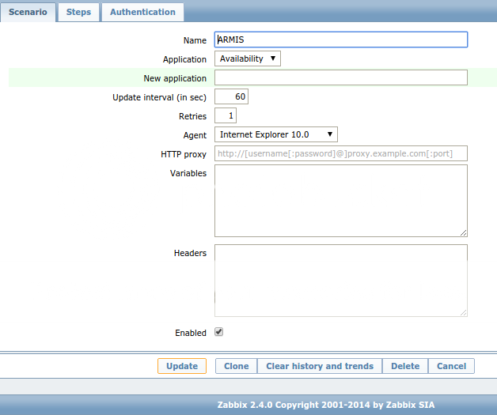Image resolution: width=497 pixels, height=415 pixels.
Task: Click the Clone button
Action: pyautogui.click(x=236, y=366)
